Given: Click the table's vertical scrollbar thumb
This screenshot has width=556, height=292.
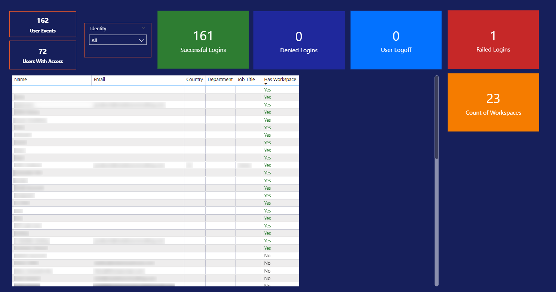Looking at the screenshot, I should click(x=436, y=117).
